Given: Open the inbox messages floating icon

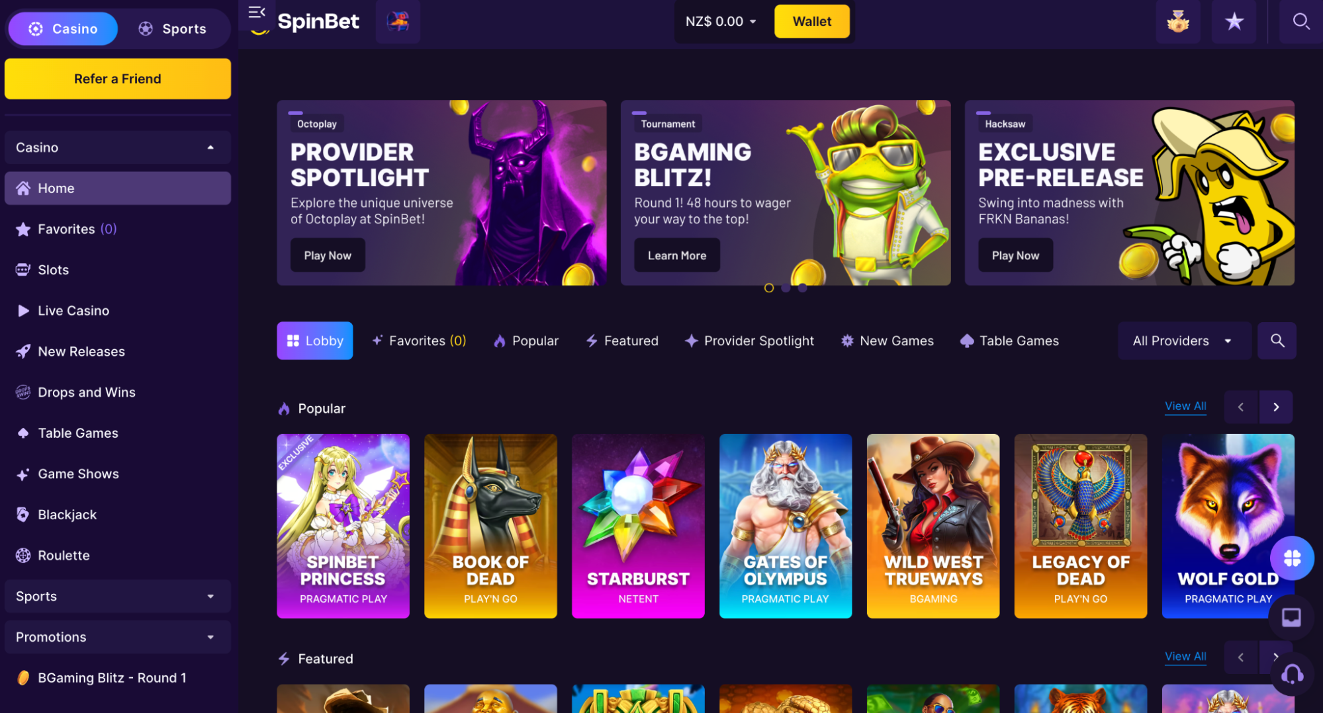Looking at the screenshot, I should click(x=1291, y=618).
